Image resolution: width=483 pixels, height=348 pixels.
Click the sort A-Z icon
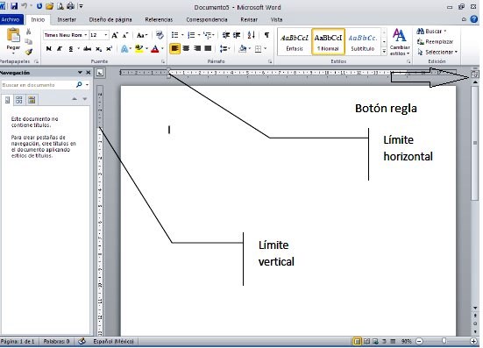pos(252,35)
